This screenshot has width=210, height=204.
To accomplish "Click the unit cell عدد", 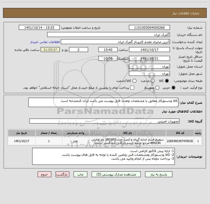I will pos(76,141).
